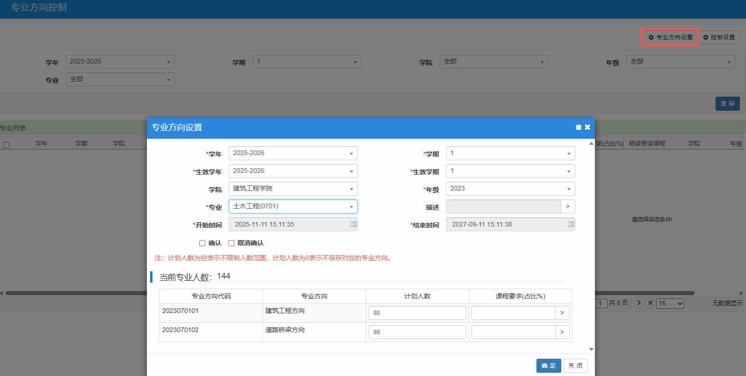
Task: Check the 取消确认 checkbox
Action: (231, 243)
